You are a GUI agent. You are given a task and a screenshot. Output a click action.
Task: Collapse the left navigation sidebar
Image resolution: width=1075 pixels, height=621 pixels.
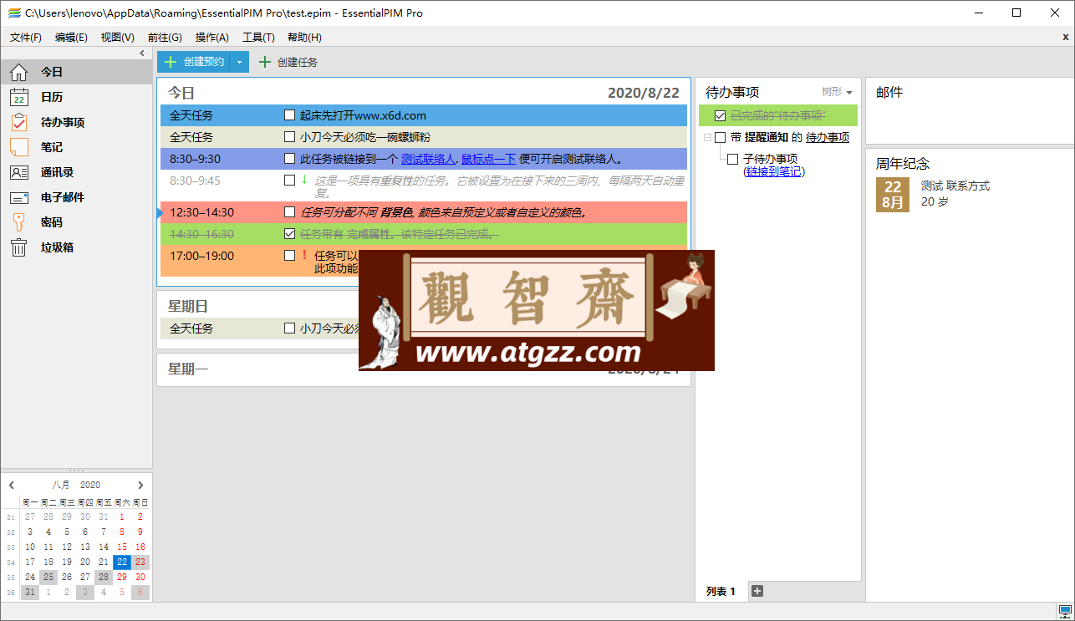[142, 53]
